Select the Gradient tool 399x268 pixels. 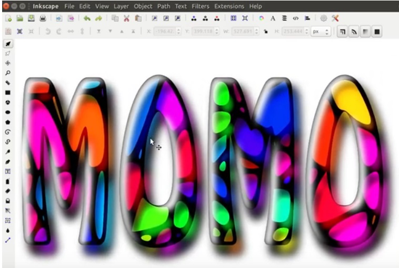click(8, 211)
